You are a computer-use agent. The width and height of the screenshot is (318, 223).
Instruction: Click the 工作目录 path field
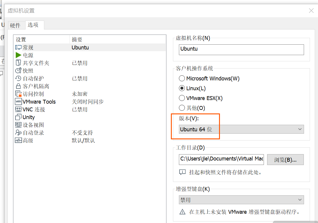pos(221,159)
